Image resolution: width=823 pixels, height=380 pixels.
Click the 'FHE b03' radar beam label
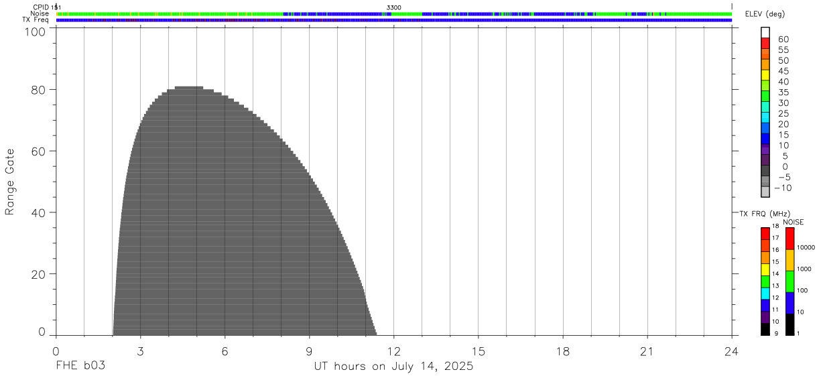(x=80, y=367)
